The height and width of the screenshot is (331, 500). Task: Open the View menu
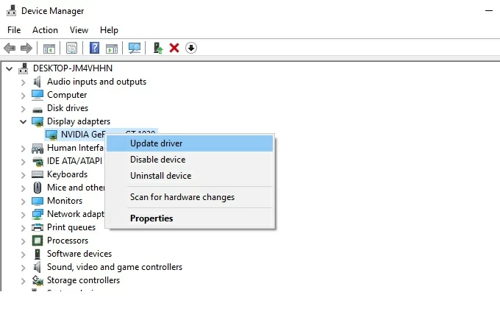pos(79,30)
